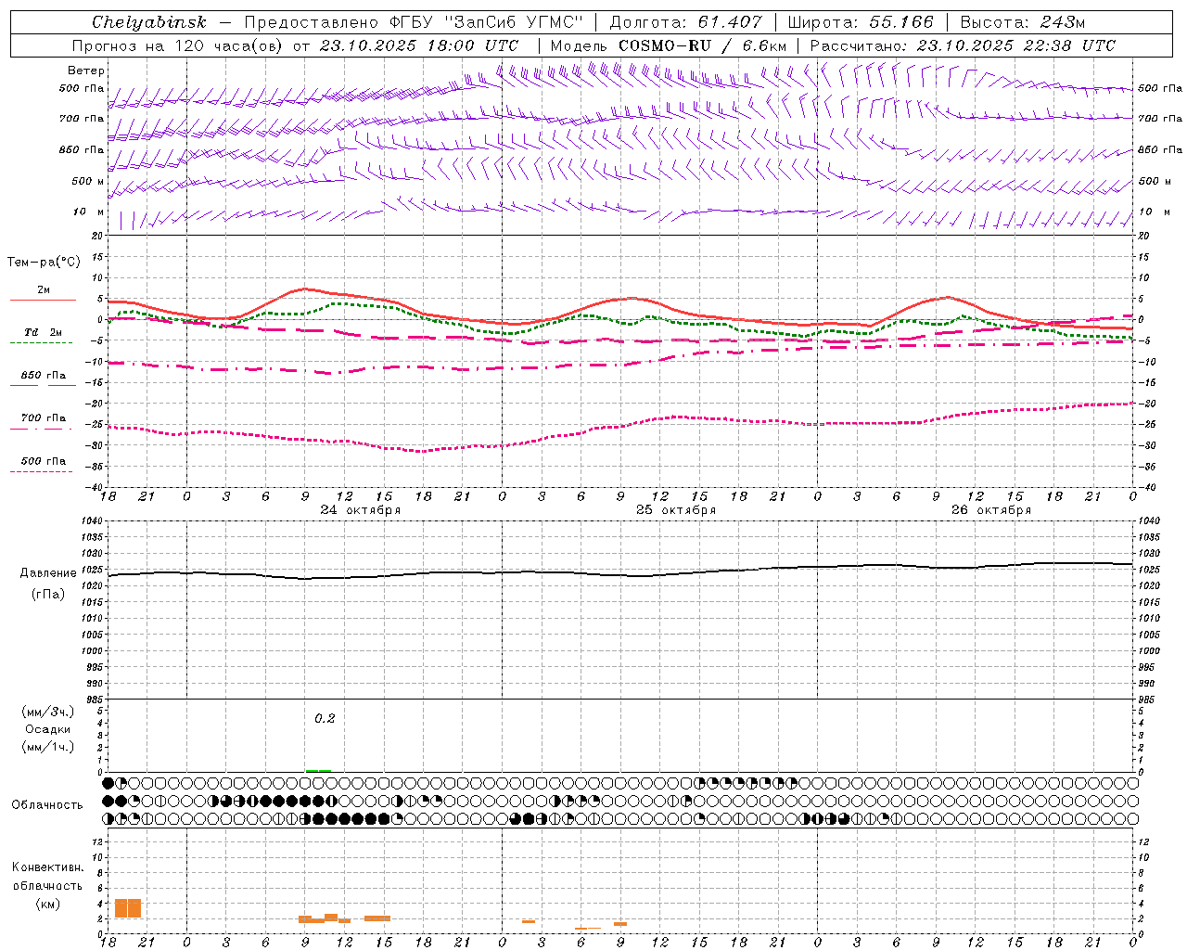Select the 'Тем-ра(°C)' temperature panel label
This screenshot has width=1187, height=950.
tap(44, 263)
